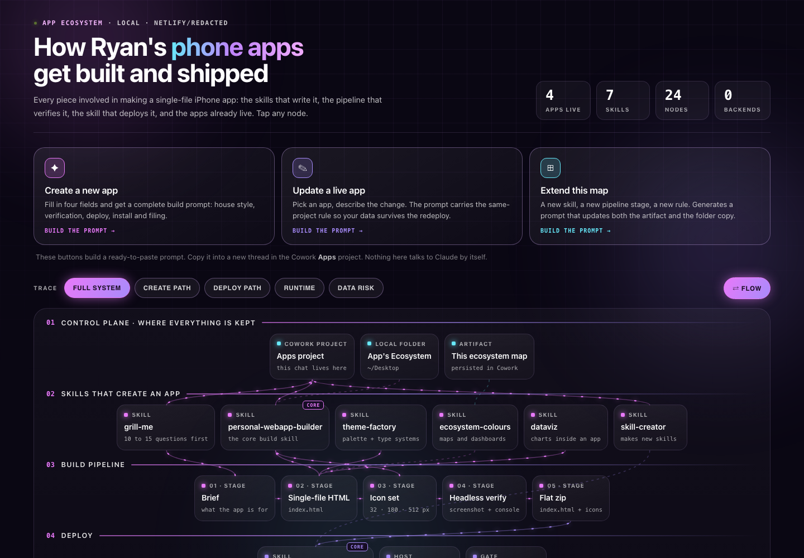Select the CREATE PATH trace filter
804x558 pixels.
(x=167, y=288)
